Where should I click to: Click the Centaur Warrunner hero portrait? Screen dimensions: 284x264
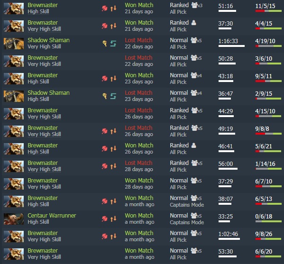click(x=14, y=219)
